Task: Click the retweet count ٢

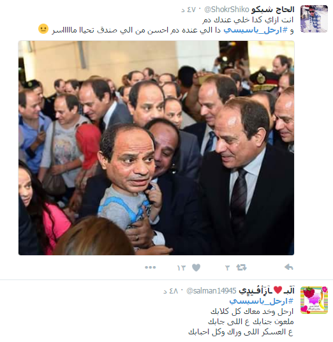Action: coord(228,268)
